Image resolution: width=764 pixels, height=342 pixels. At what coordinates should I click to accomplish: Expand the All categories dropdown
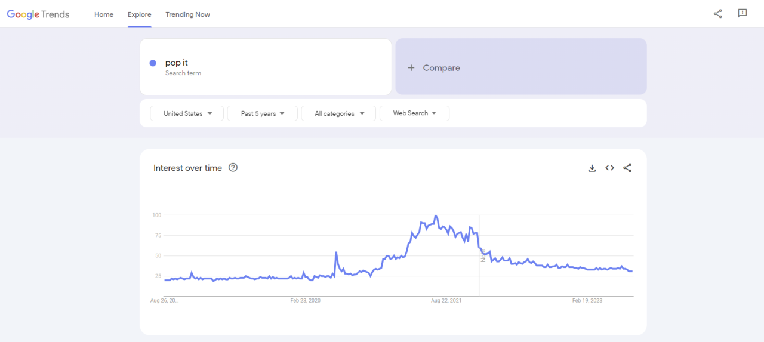[x=338, y=113]
